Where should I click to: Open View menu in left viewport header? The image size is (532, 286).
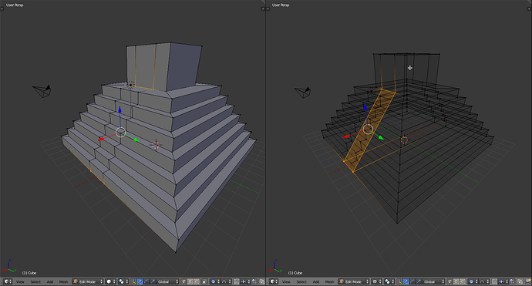coord(20,281)
